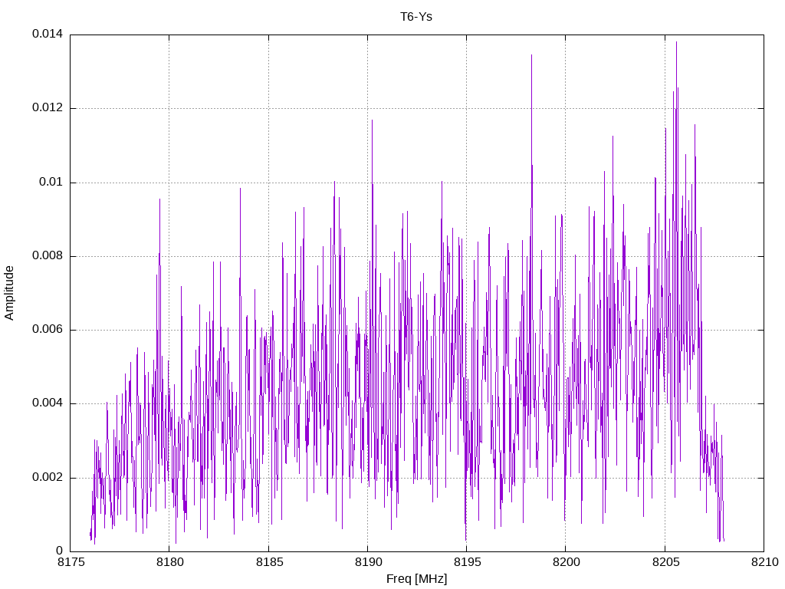The height and width of the screenshot is (589, 785).
Task: Select the 0.01 y-axis tick label
Action: [x=51, y=182]
